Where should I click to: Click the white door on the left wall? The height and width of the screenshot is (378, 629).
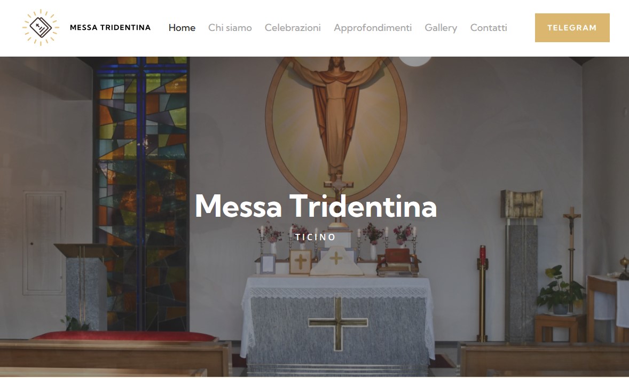[44, 243]
